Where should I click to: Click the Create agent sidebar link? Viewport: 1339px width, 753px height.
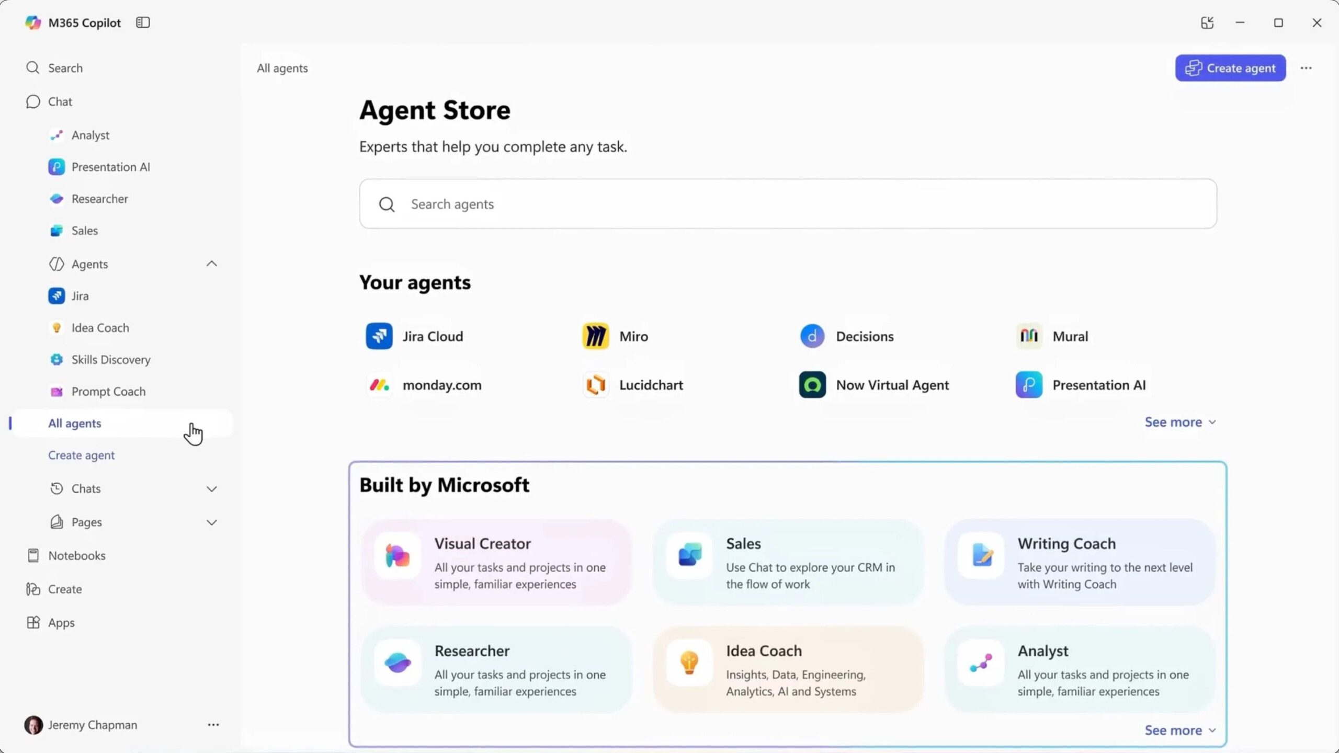click(x=82, y=455)
